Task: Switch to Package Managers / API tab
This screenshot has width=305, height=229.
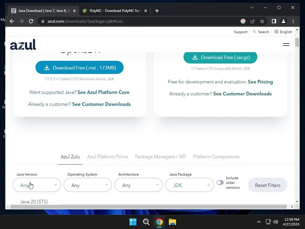Action: tap(161, 157)
